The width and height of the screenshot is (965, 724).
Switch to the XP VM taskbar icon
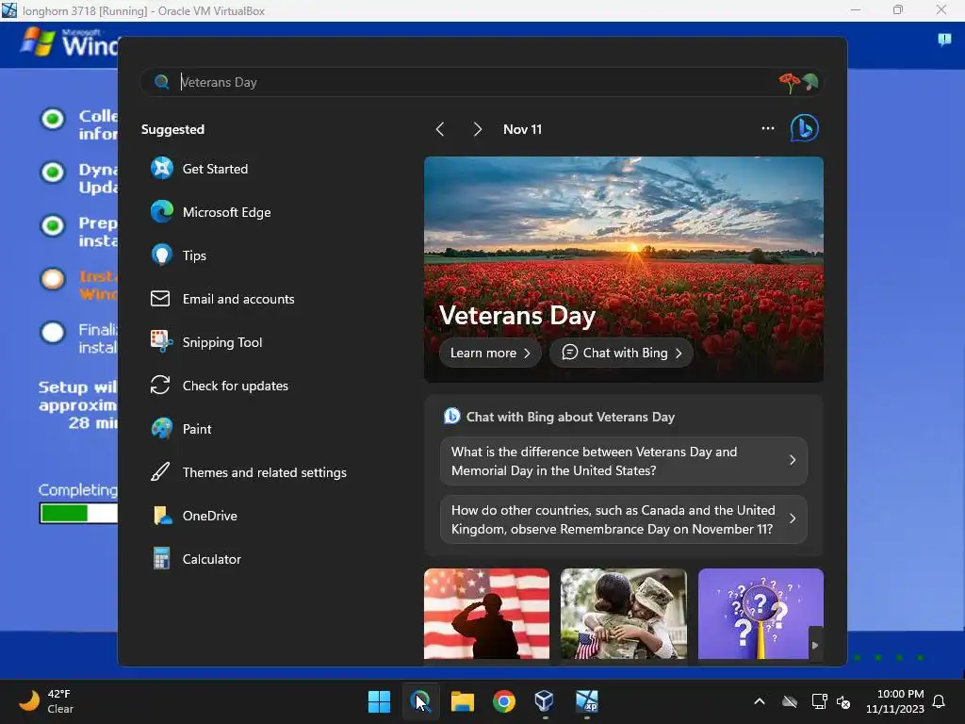586,701
